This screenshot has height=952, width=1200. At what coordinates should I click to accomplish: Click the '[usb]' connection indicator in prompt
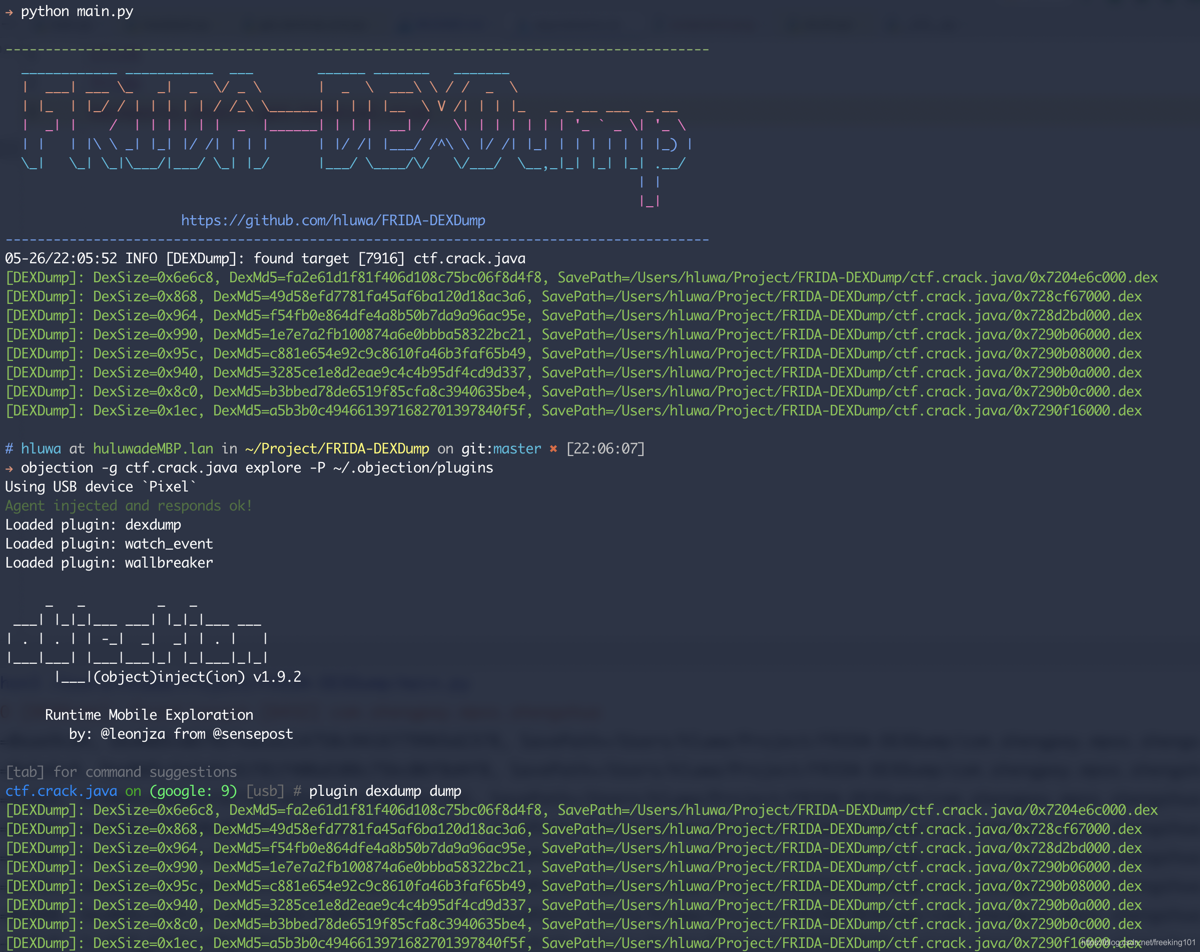265,791
